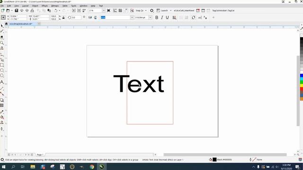Image resolution: width=303 pixels, height=170 pixels.
Task: Toggle Show rulers button in toolbar
Action: pyautogui.click(x=115, y=10)
